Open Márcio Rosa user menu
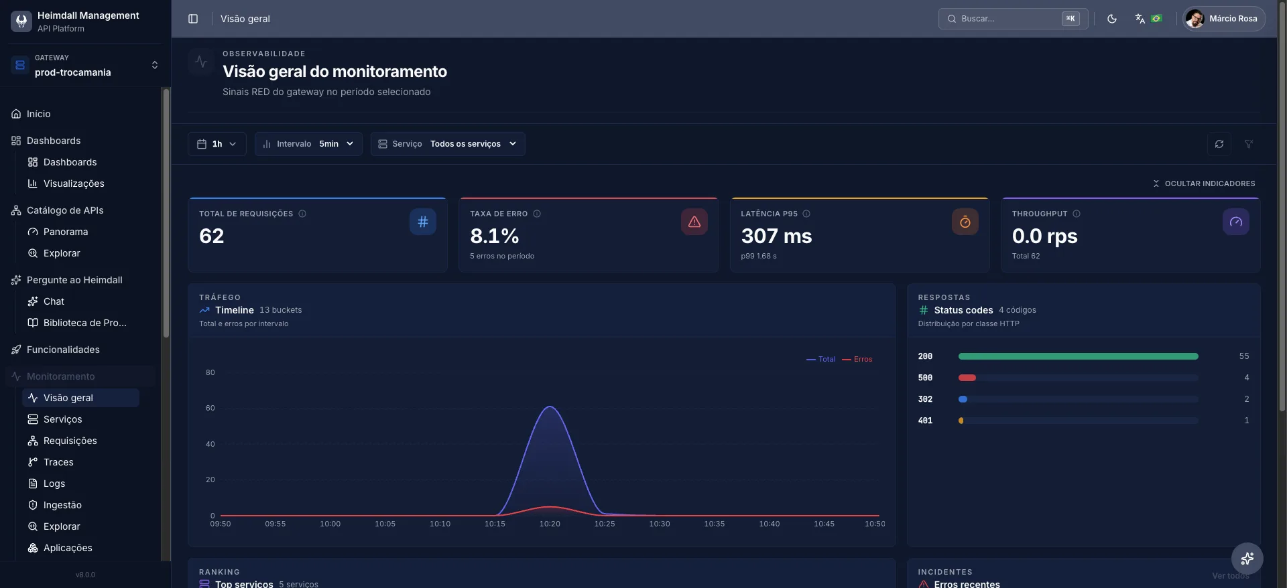This screenshot has width=1287, height=588. tap(1224, 19)
